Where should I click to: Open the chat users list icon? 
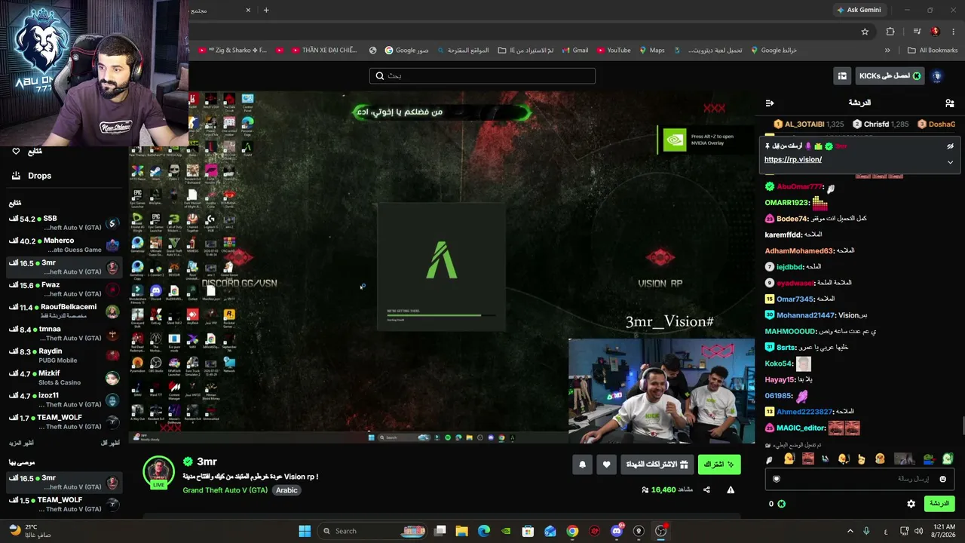(949, 103)
